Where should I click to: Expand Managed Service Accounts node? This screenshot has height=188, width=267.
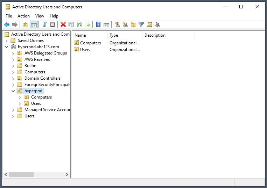13,110
